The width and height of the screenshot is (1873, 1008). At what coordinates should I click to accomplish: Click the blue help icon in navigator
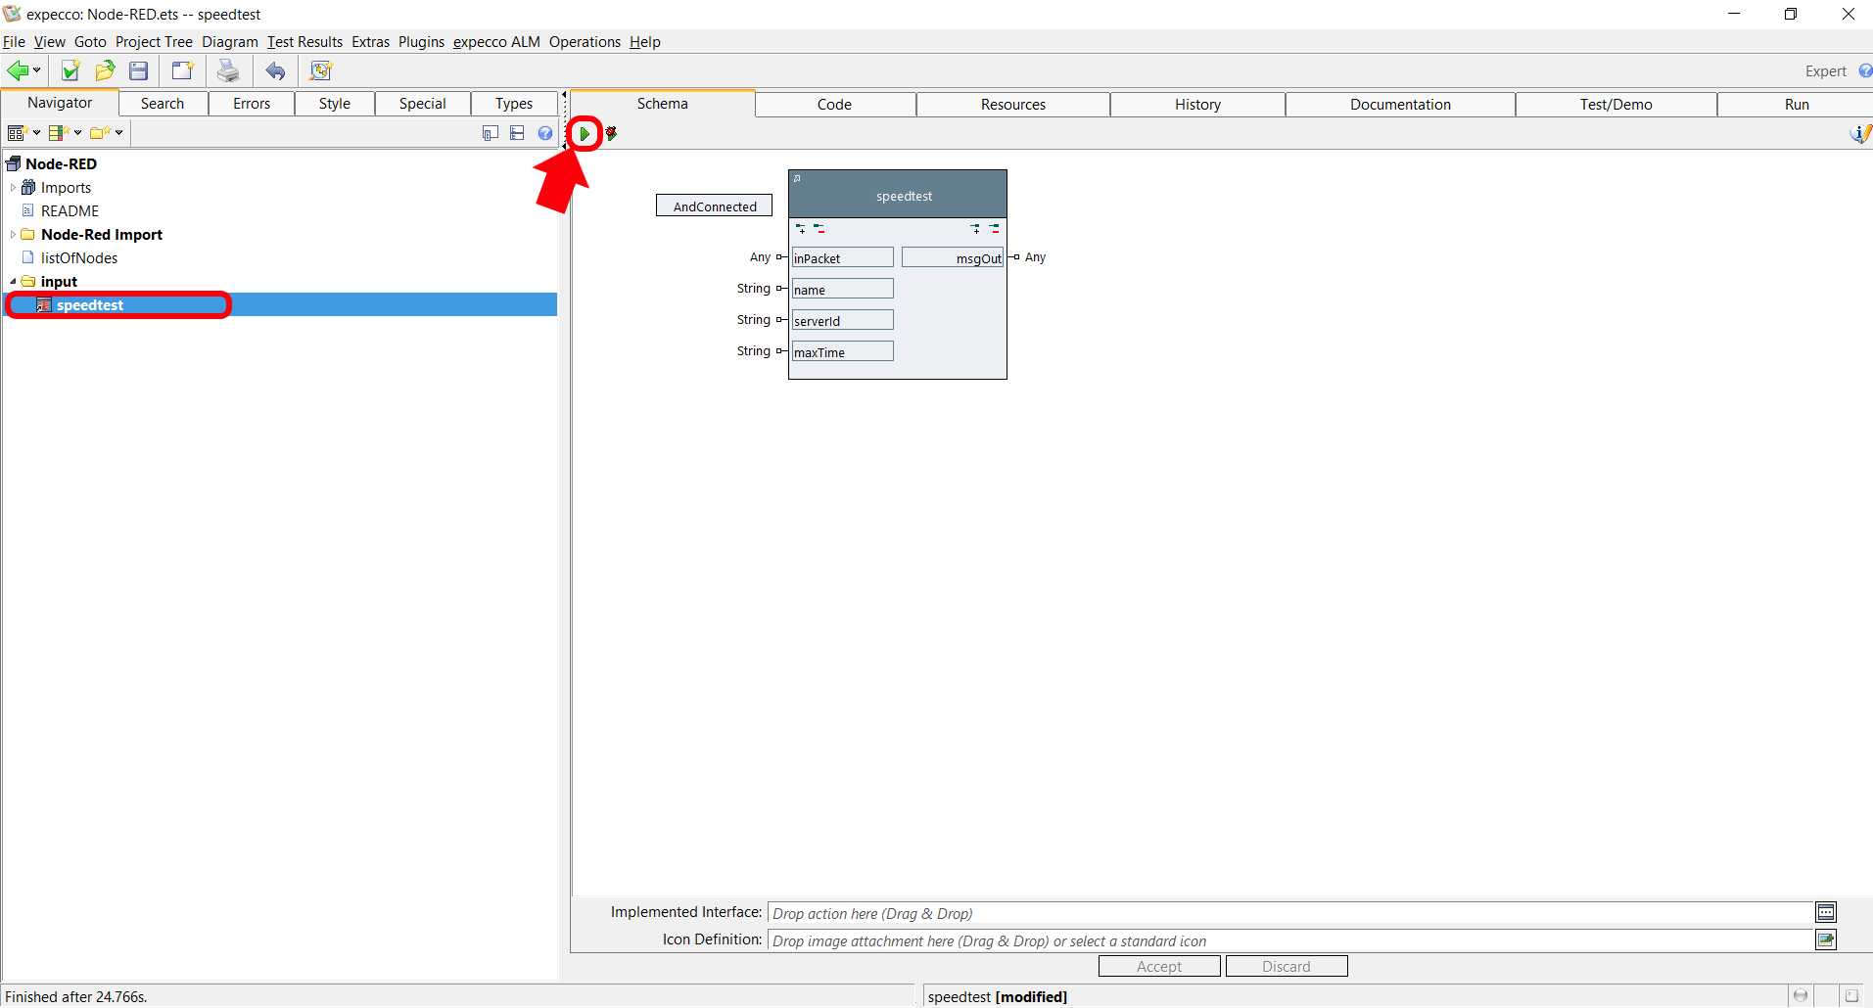pos(545,133)
